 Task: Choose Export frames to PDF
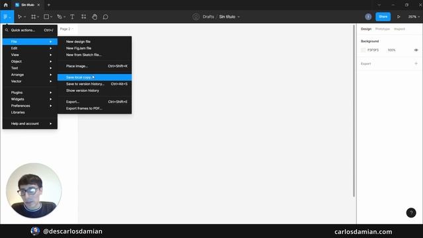coord(95,108)
